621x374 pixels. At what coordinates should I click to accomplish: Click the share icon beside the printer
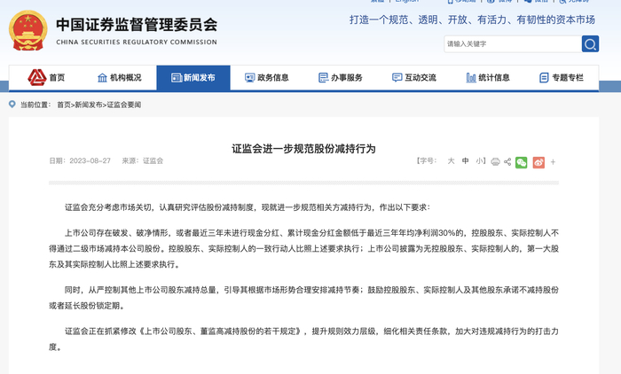click(x=507, y=162)
